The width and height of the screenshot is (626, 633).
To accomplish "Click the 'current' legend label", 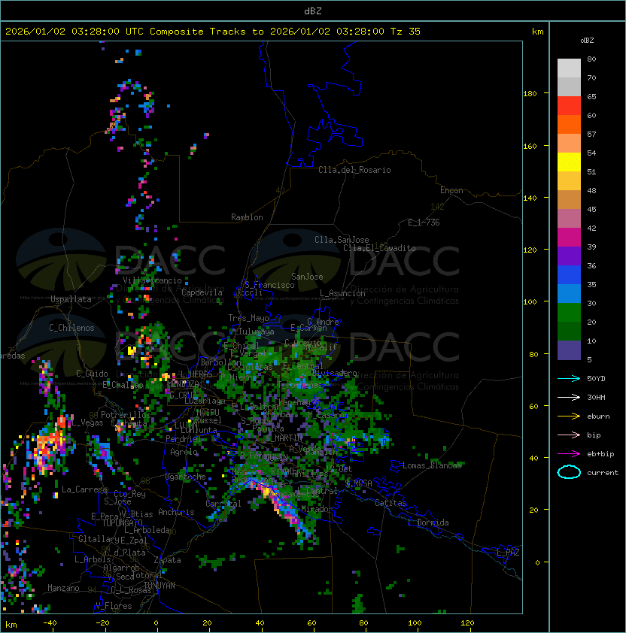I will point(603,473).
